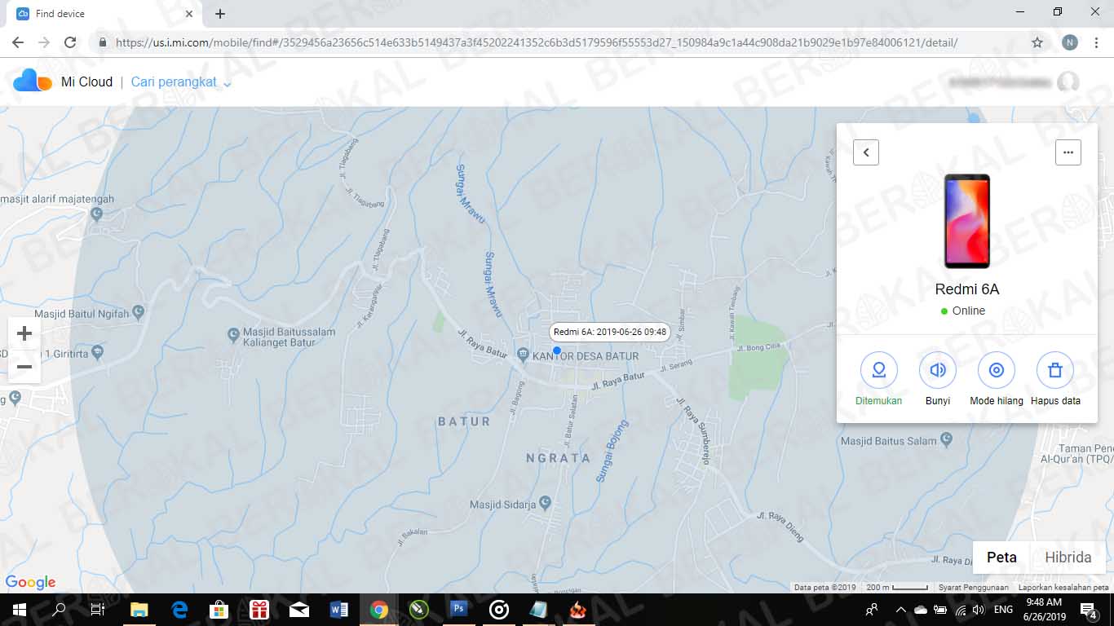Click Masjid Baitussalam Kalianget Batur marker
The height and width of the screenshot is (626, 1114).
[235, 333]
